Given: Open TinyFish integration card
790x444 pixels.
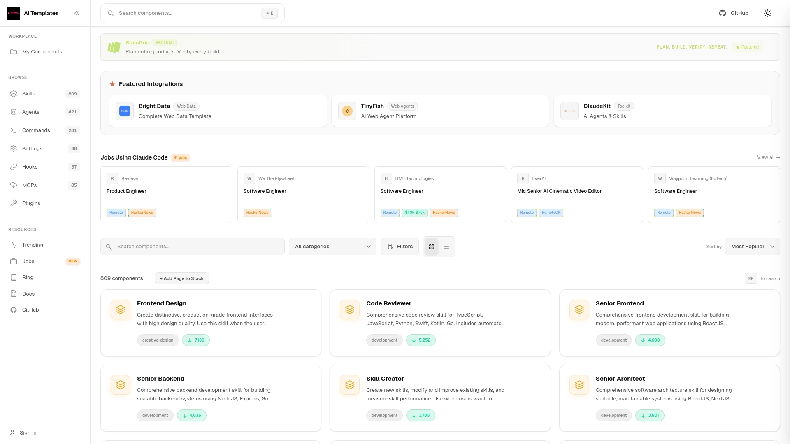Looking at the screenshot, I should pyautogui.click(x=440, y=111).
